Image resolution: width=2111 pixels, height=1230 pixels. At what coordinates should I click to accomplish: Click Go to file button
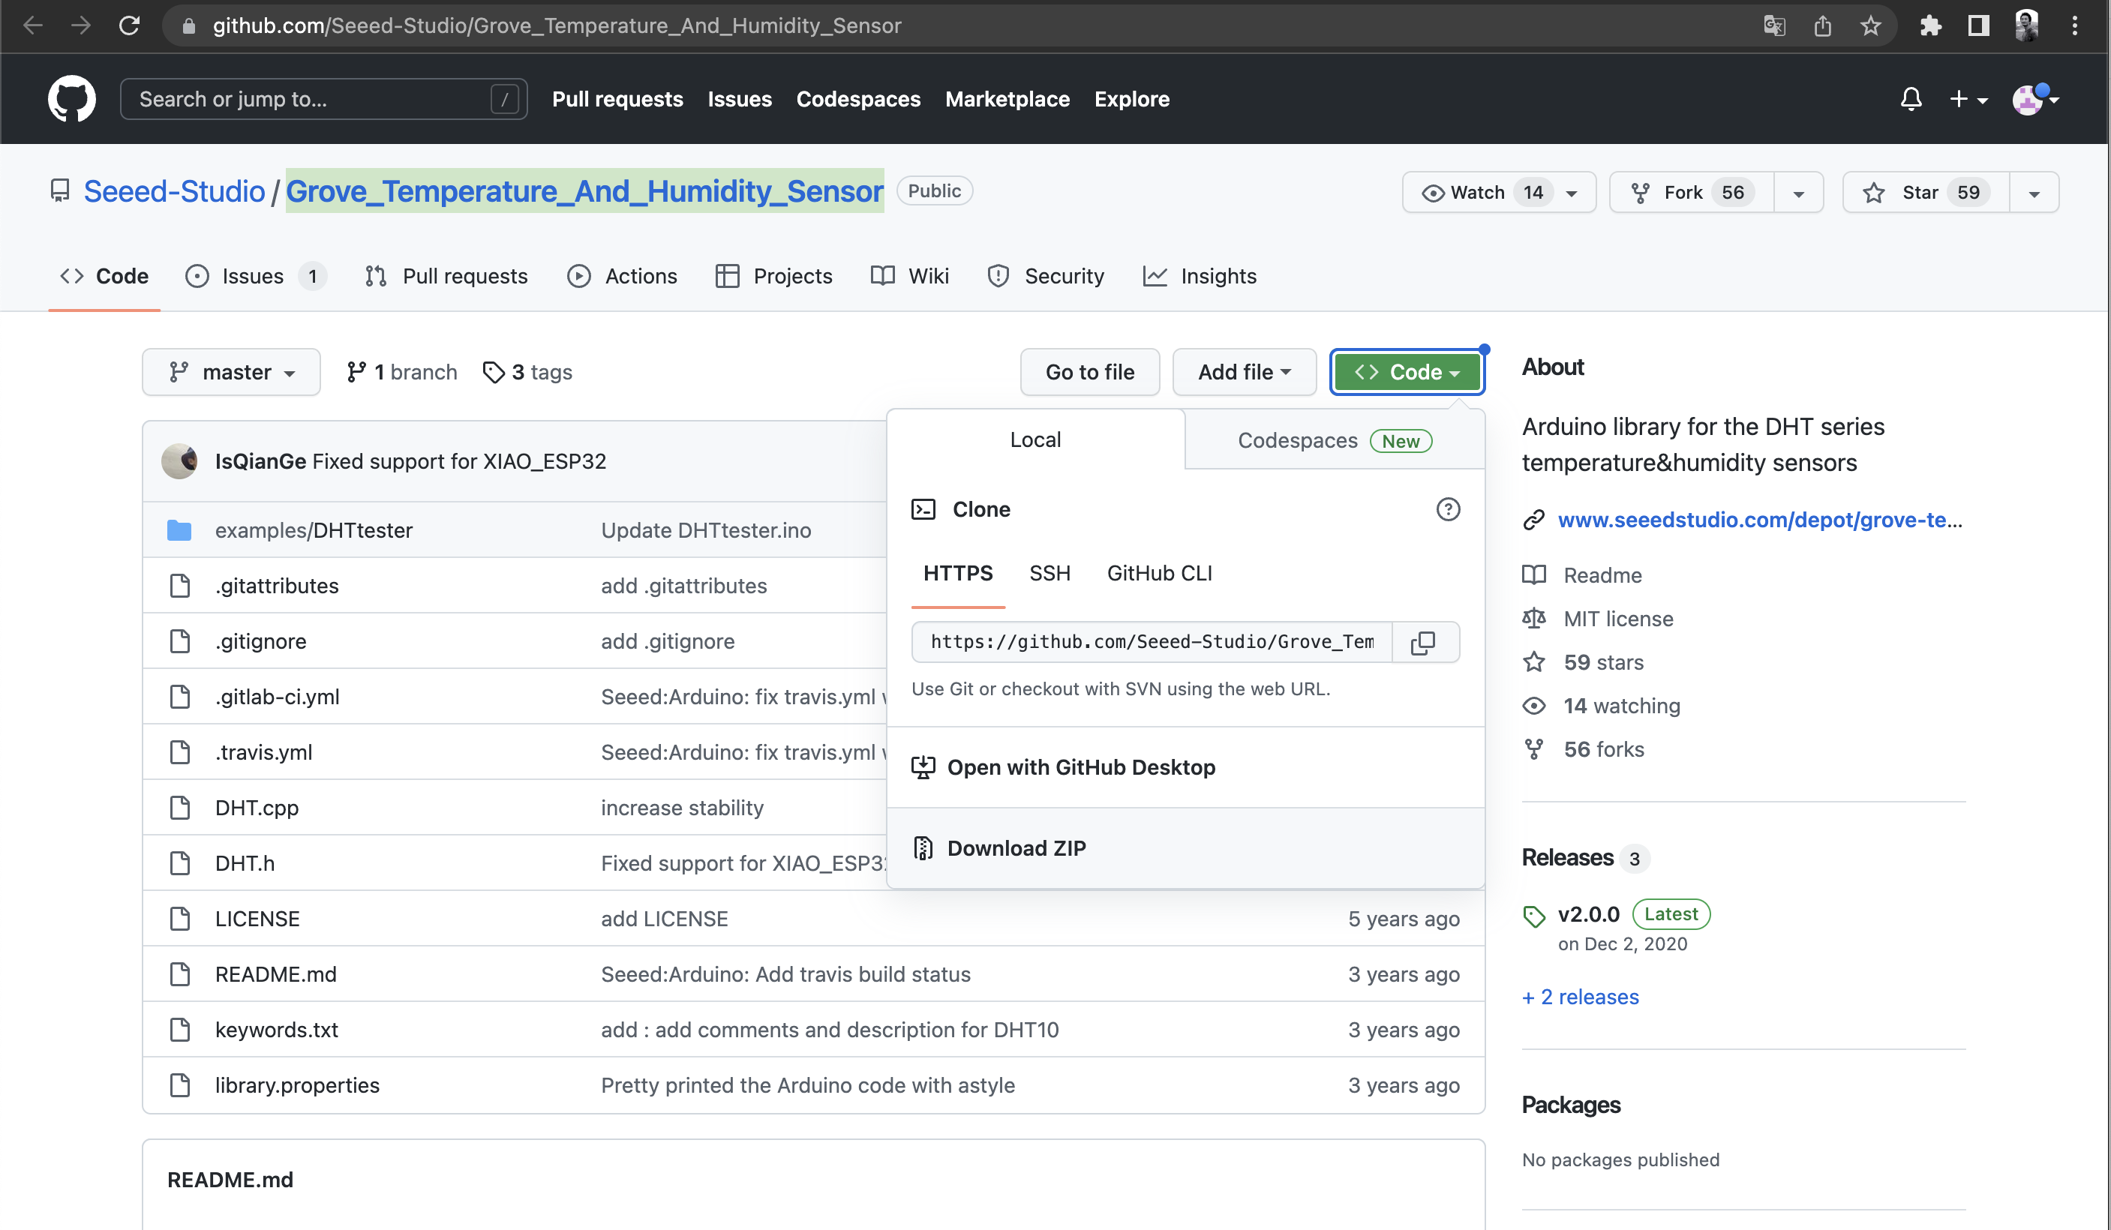1090,372
